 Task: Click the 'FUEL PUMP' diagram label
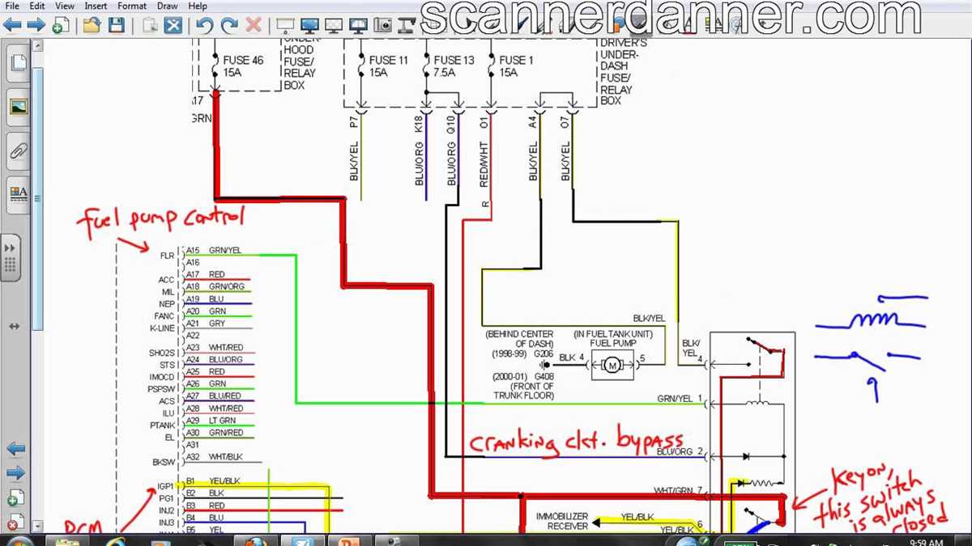point(613,343)
